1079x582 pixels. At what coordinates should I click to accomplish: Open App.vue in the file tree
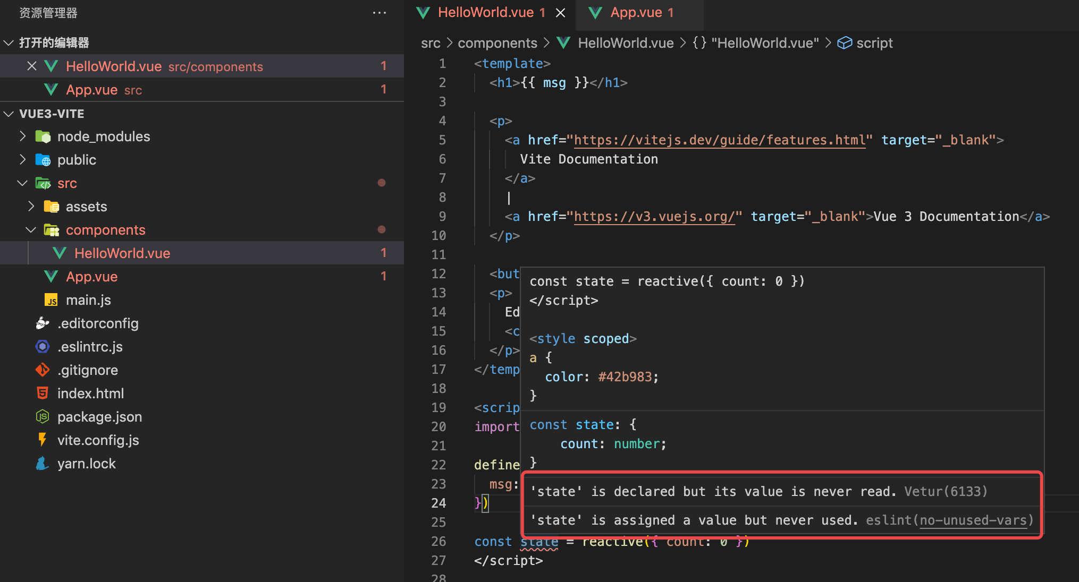click(x=91, y=277)
